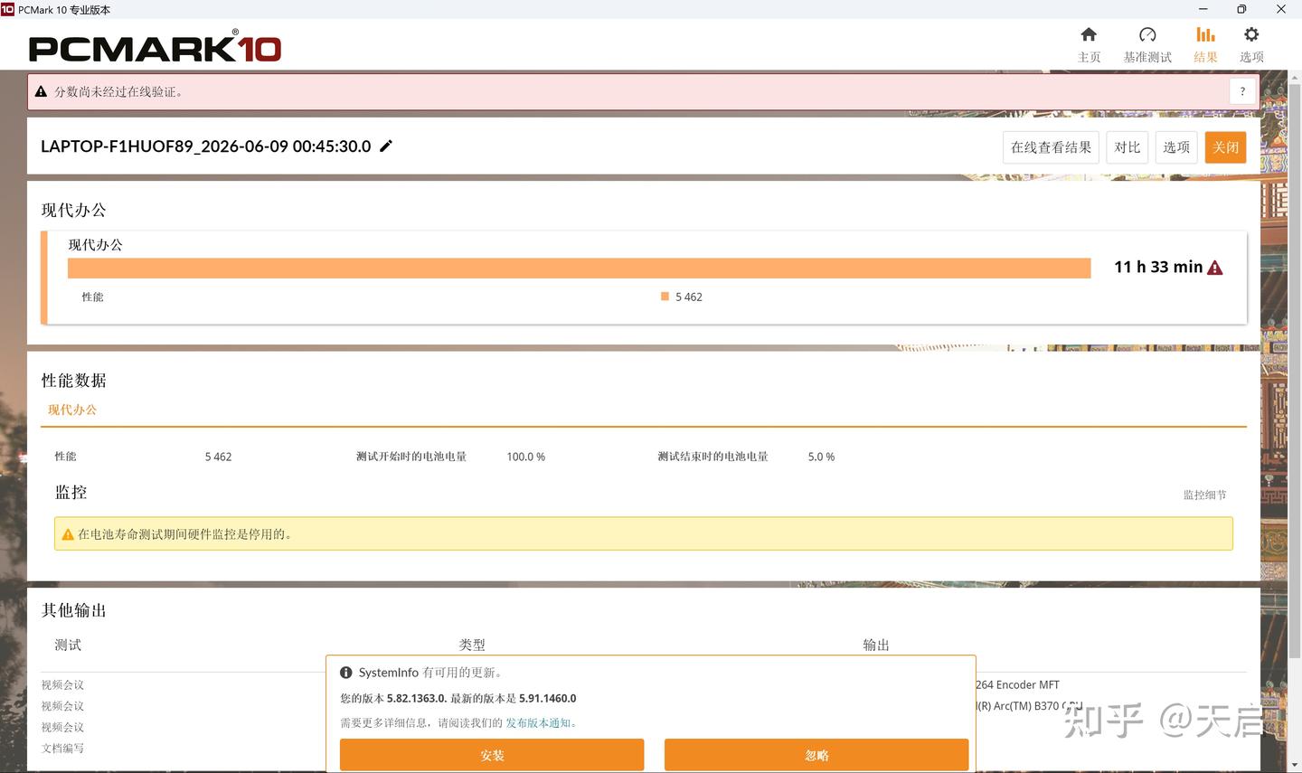This screenshot has width=1302, height=773.
Task: Click the warning icon in the 分数尚未经过在线验证 banner
Action: click(41, 91)
